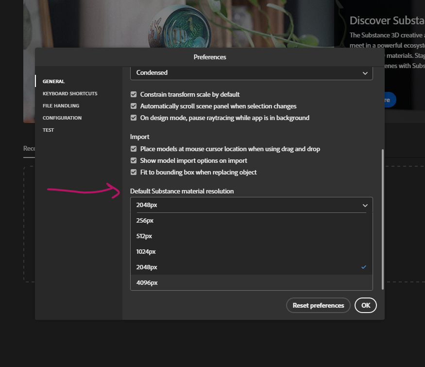
Task: Open the File Handling preferences
Action: (x=61, y=105)
